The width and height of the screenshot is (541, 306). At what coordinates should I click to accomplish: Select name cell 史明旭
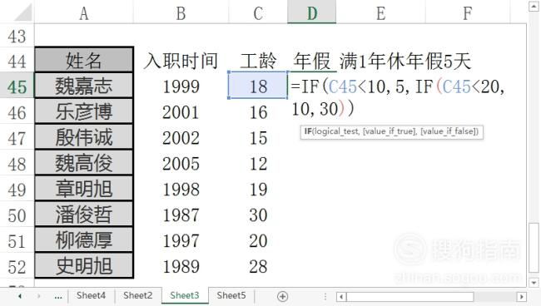click(x=84, y=266)
